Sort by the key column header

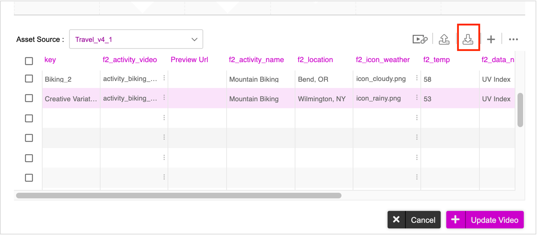tap(50, 60)
